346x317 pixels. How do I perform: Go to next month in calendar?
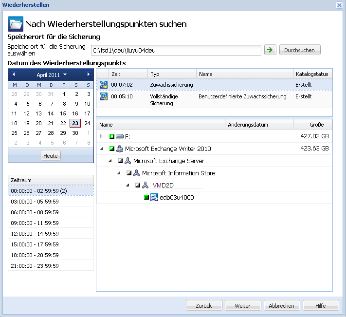click(88, 75)
